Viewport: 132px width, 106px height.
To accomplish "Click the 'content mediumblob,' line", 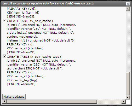I will click(x=22, y=37).
